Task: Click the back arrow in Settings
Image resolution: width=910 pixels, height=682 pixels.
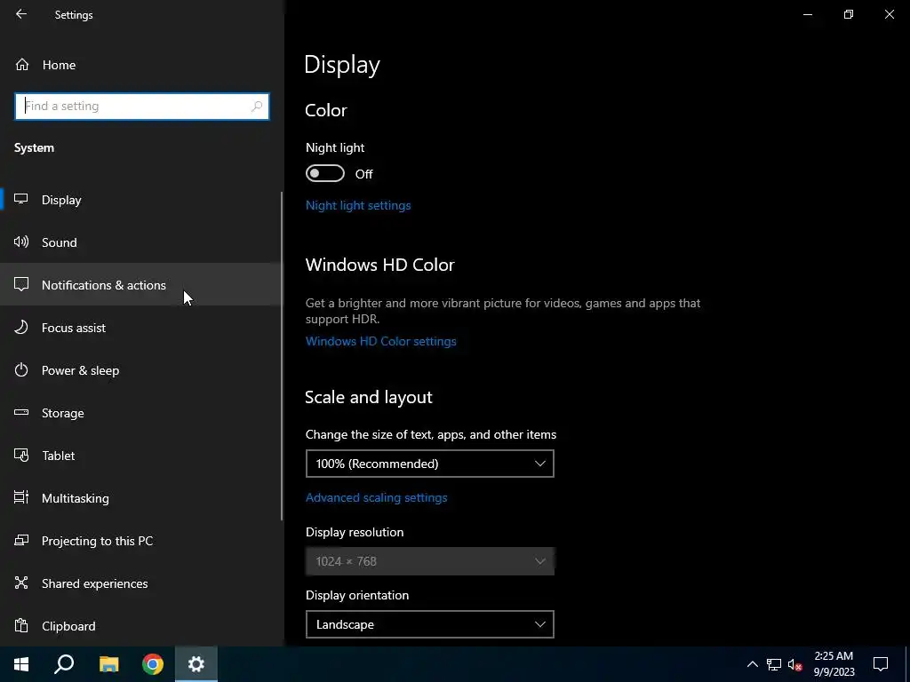Action: pos(21,14)
